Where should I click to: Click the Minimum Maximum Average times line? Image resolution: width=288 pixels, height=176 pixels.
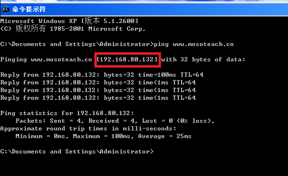104,136
